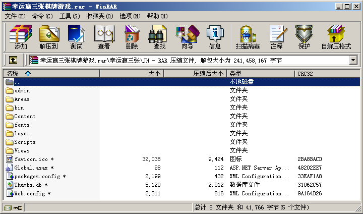Run the 测试 (Test) archive tool
This screenshot has width=363, height=214.
pyautogui.click(x=77, y=37)
